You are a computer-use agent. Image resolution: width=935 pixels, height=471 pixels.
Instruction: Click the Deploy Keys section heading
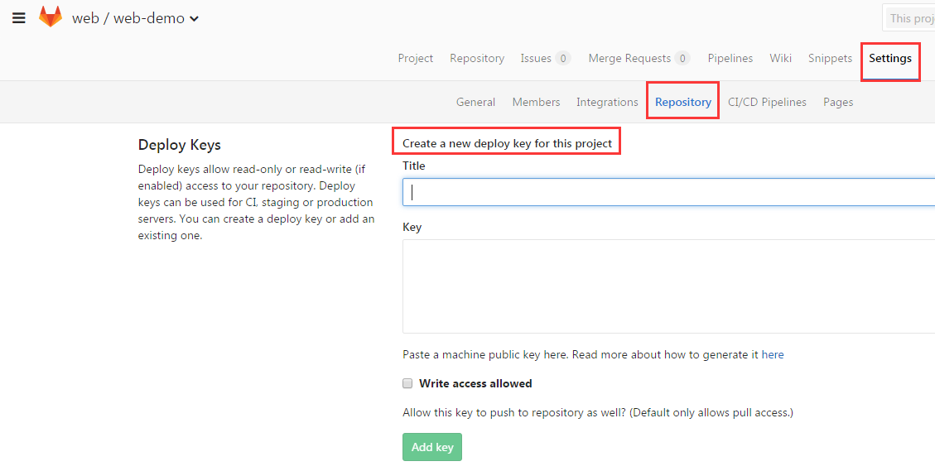(179, 145)
